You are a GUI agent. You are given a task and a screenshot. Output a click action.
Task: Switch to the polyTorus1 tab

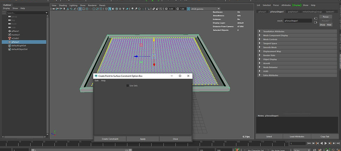point(293,12)
